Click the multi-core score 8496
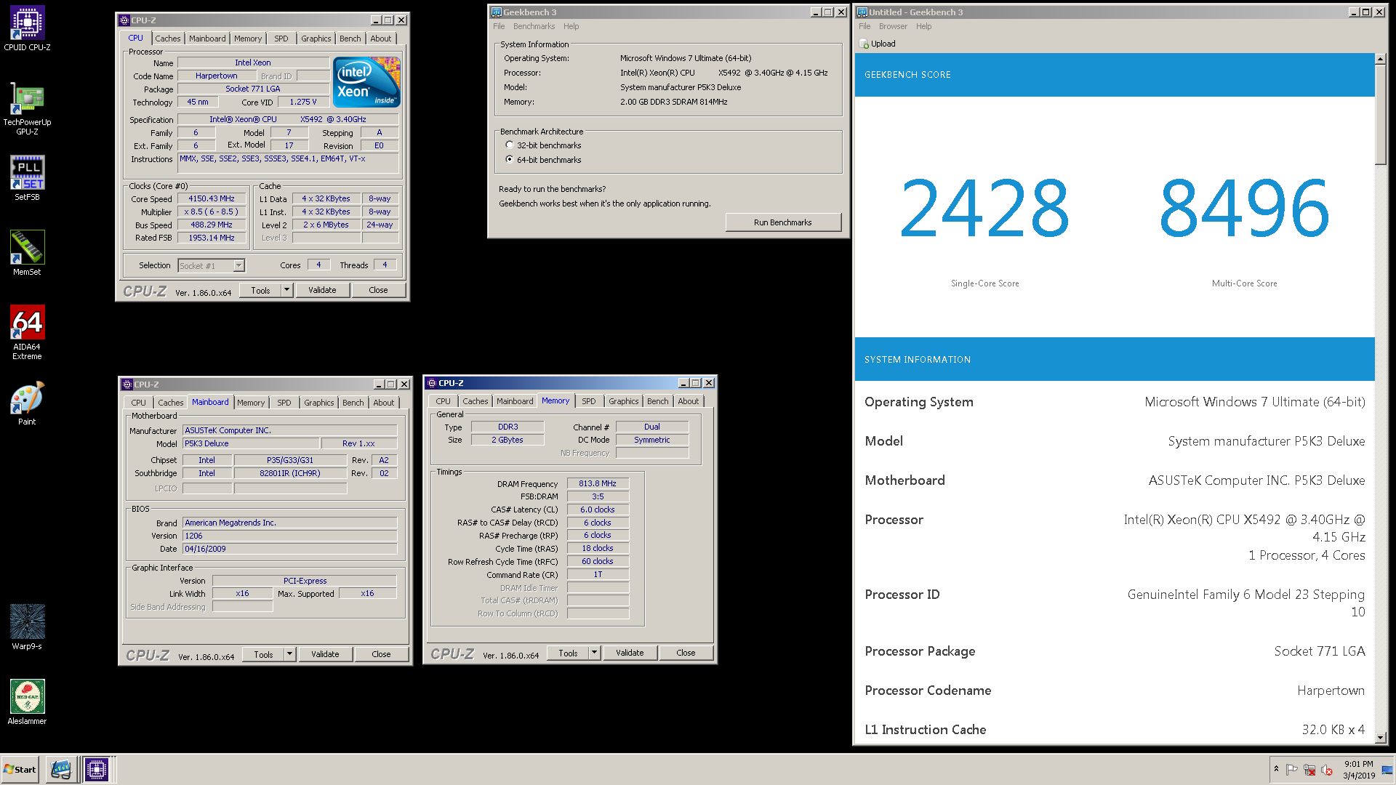The image size is (1396, 785). 1244,209
